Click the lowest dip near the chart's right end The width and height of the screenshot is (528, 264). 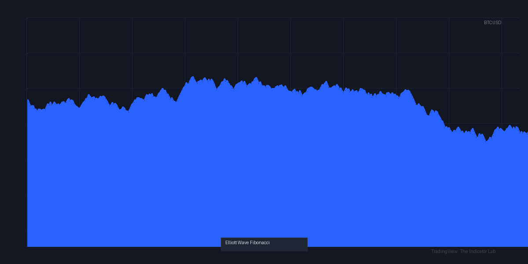click(x=486, y=141)
